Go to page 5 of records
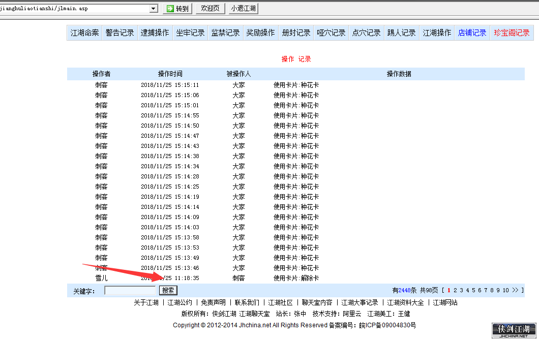The height and width of the screenshot is (341, 539). click(473, 290)
